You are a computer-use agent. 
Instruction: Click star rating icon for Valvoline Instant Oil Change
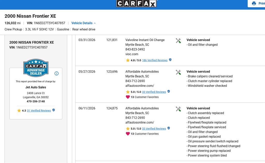tap(128, 60)
